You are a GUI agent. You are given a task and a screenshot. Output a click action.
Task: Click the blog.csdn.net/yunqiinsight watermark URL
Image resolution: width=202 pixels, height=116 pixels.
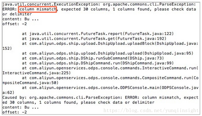151,110
